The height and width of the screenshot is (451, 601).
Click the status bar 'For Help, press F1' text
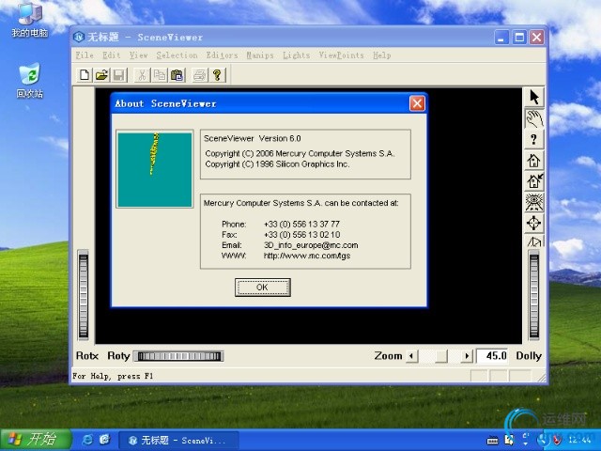coord(113,376)
